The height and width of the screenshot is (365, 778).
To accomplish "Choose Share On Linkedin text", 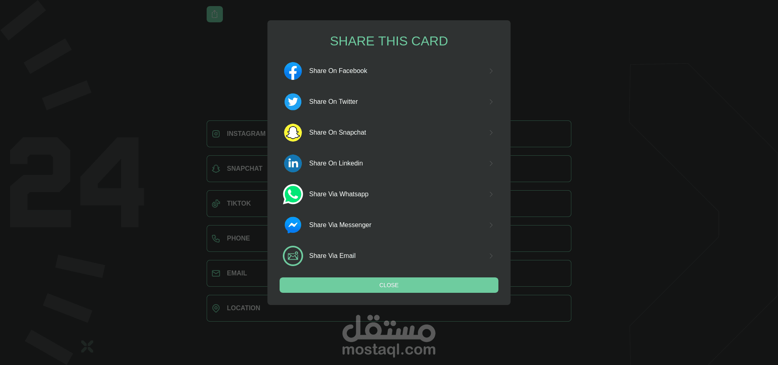I will point(336,163).
